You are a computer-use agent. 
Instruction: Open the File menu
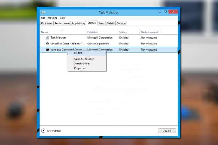coord(43,18)
